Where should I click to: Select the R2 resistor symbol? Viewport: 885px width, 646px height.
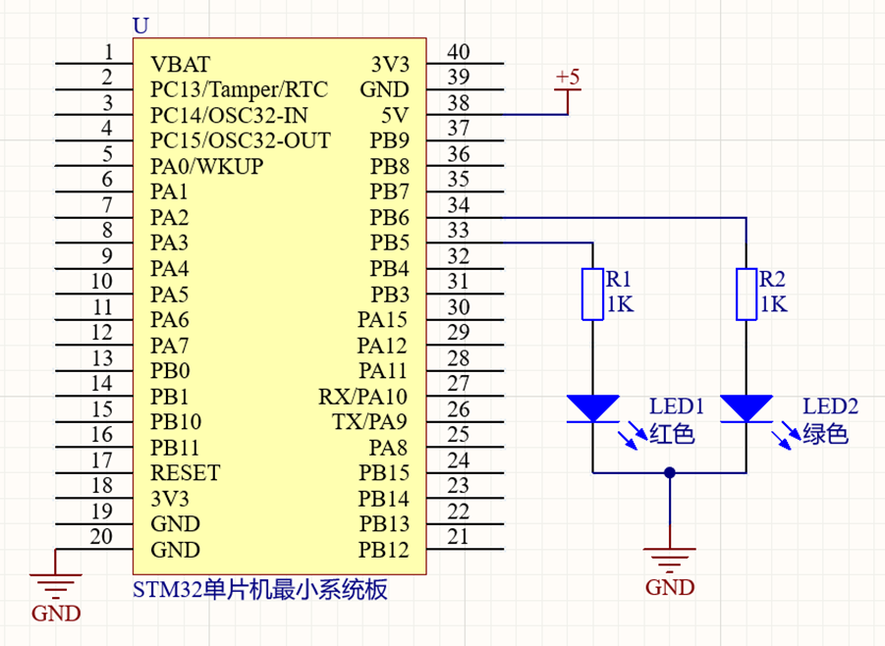coord(747,294)
